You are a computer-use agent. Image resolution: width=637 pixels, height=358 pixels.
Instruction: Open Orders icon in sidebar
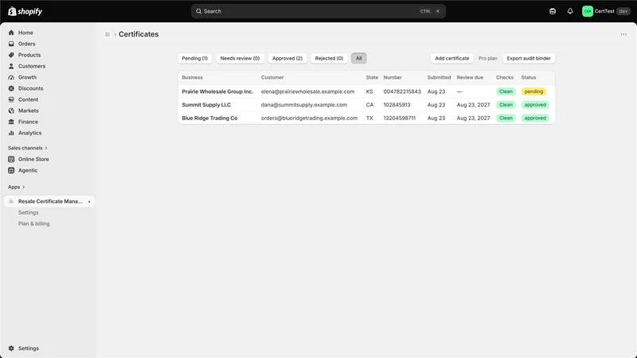pos(11,44)
